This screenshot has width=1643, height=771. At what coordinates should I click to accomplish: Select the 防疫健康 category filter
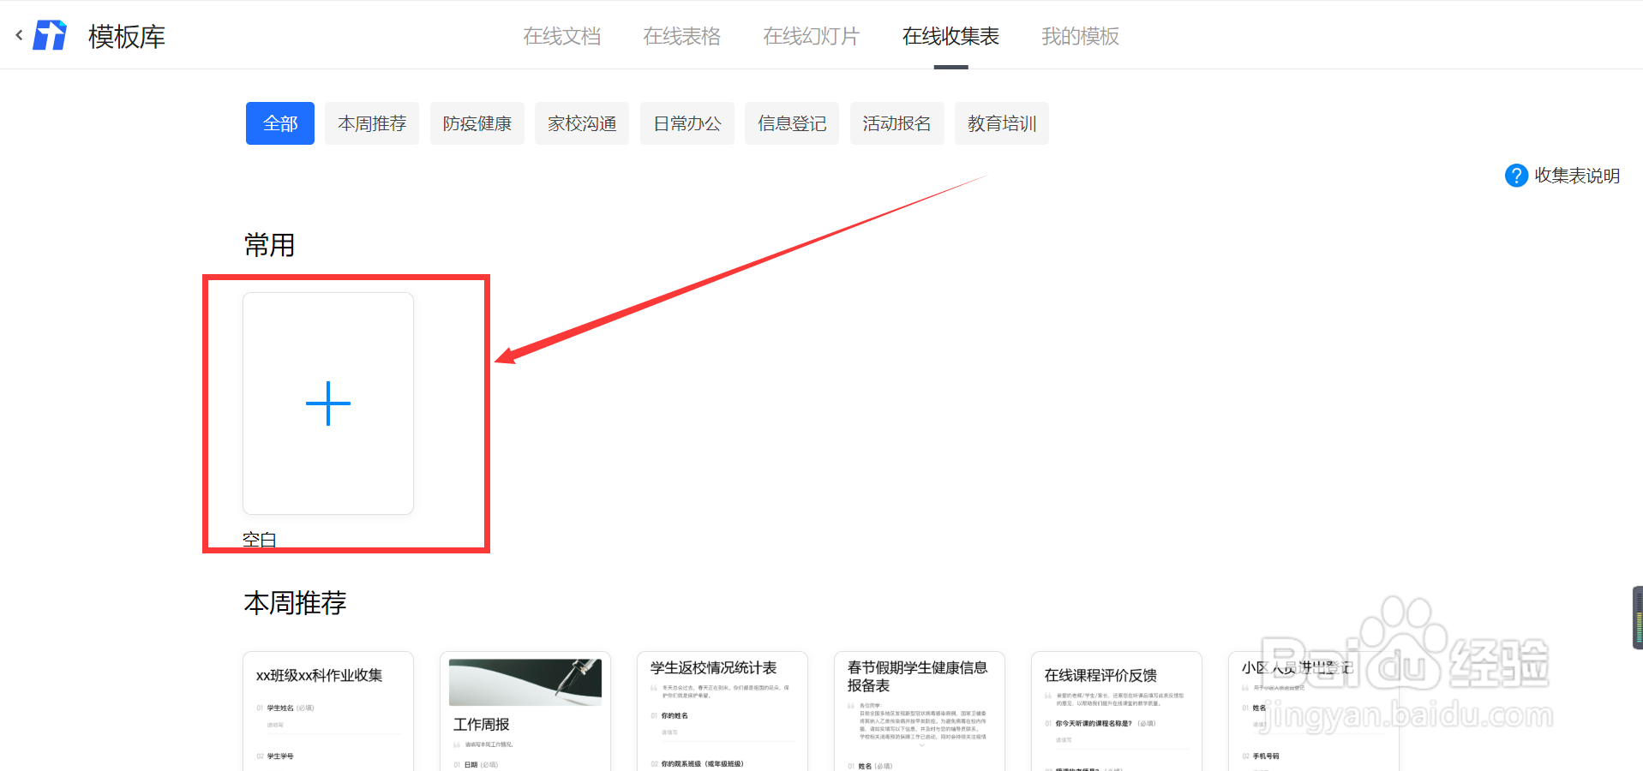point(477,123)
